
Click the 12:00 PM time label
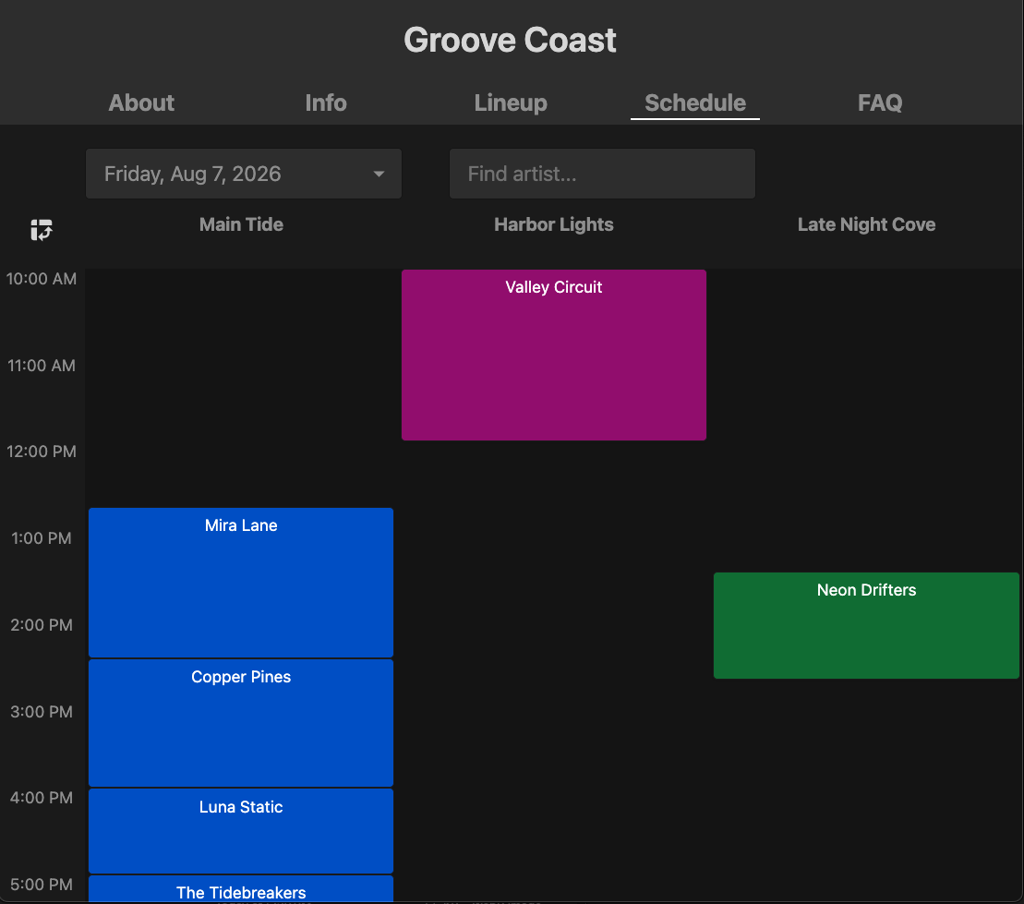click(42, 452)
